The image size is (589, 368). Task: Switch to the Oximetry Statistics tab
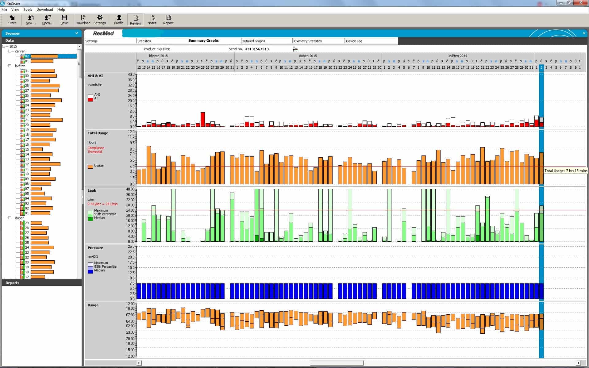tap(308, 41)
